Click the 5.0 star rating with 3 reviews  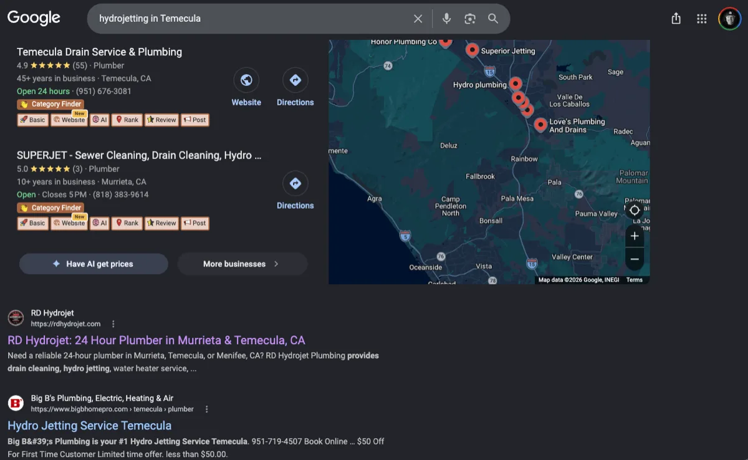50,169
